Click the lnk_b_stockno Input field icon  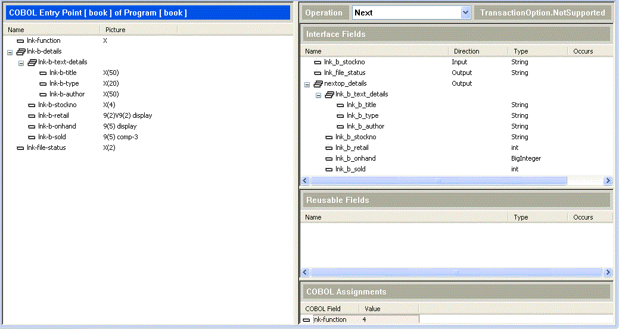318,62
